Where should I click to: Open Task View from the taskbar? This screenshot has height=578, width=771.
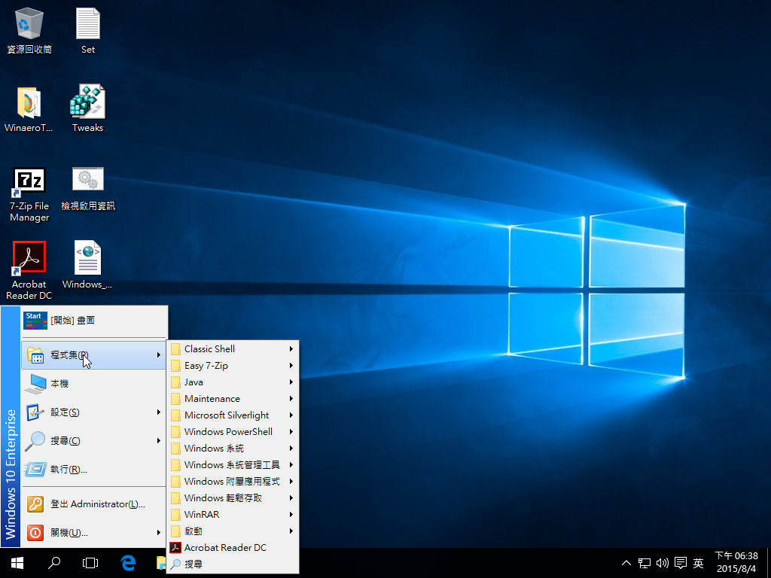point(90,562)
